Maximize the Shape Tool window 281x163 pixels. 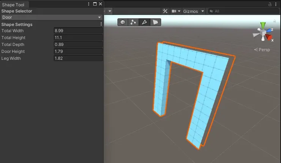click(95, 4)
